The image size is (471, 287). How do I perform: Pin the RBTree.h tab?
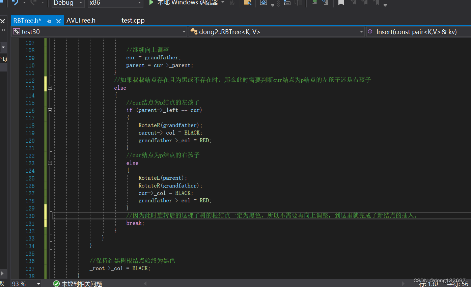tap(49, 21)
